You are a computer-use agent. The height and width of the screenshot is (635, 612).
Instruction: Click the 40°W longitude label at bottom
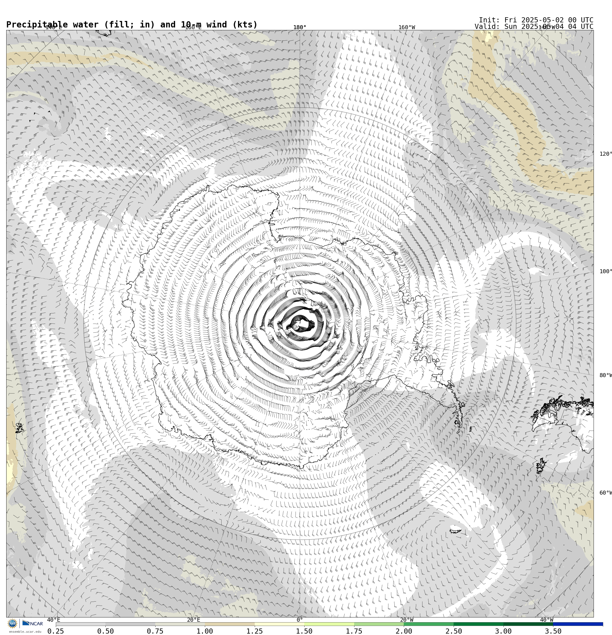546,620
